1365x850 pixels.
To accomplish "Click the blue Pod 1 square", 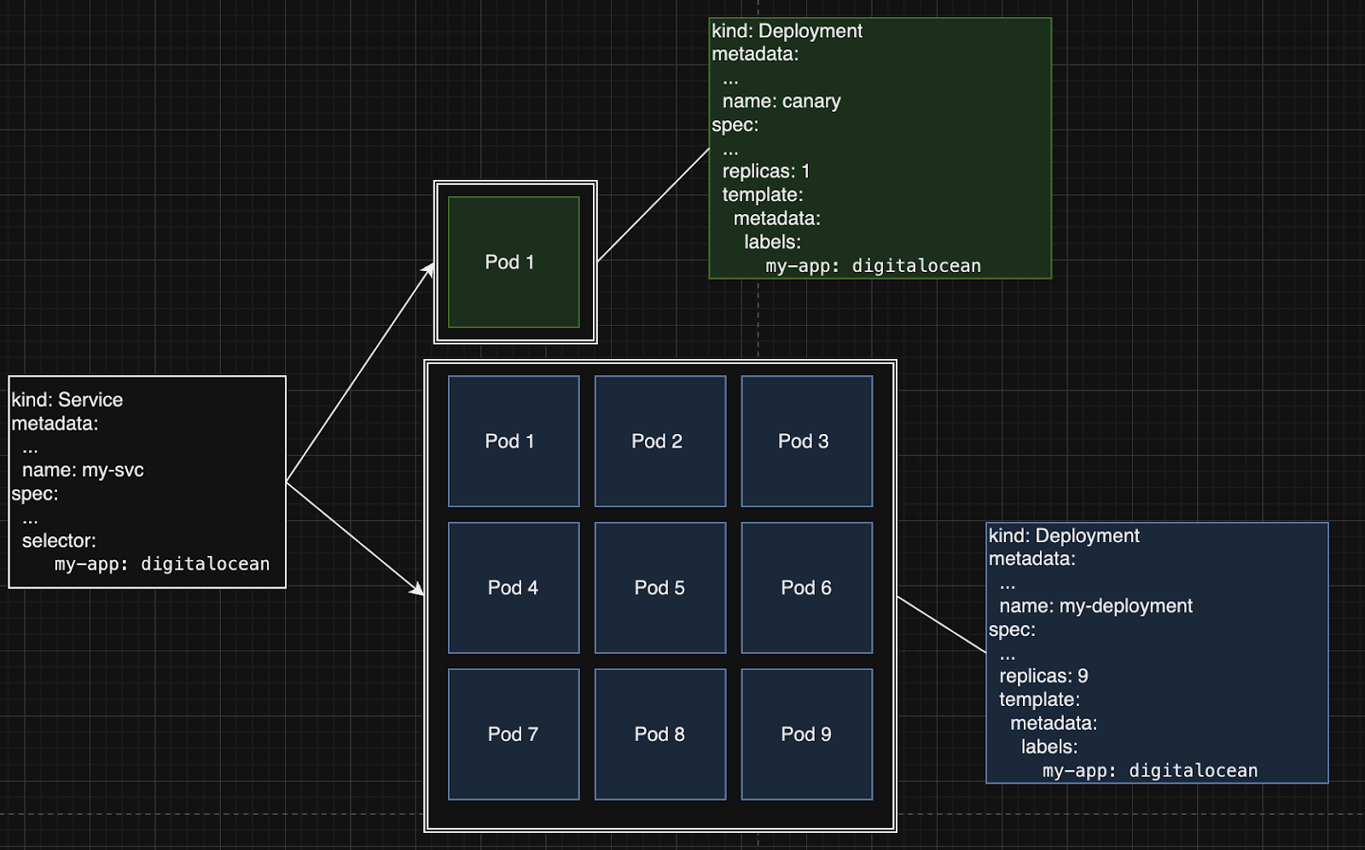I will pyautogui.click(x=514, y=442).
